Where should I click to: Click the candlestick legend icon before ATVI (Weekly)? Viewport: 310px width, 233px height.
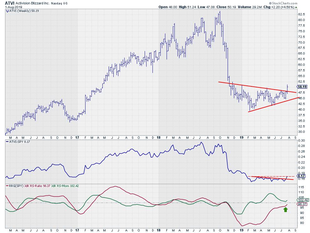coord(7,11)
